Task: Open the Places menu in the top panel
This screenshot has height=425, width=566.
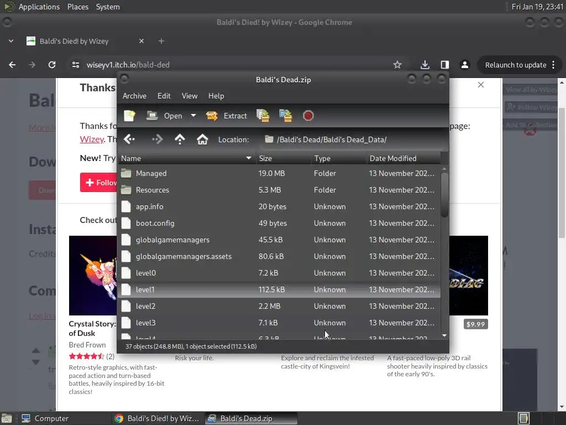Action: [78, 7]
